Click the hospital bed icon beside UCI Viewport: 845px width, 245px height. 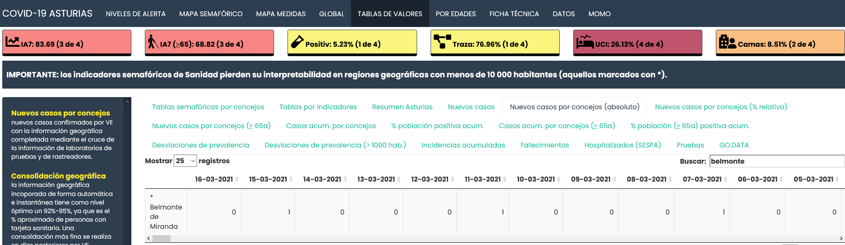click(x=585, y=42)
